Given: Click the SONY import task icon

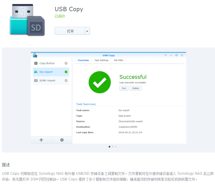Looking at the screenshot, I should [x=36, y=81].
